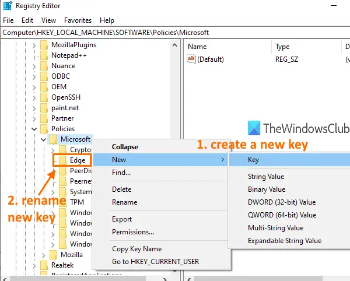This screenshot has height=281, width=350.
Task: Select QWORD (64-bit) Value
Action: (289, 215)
